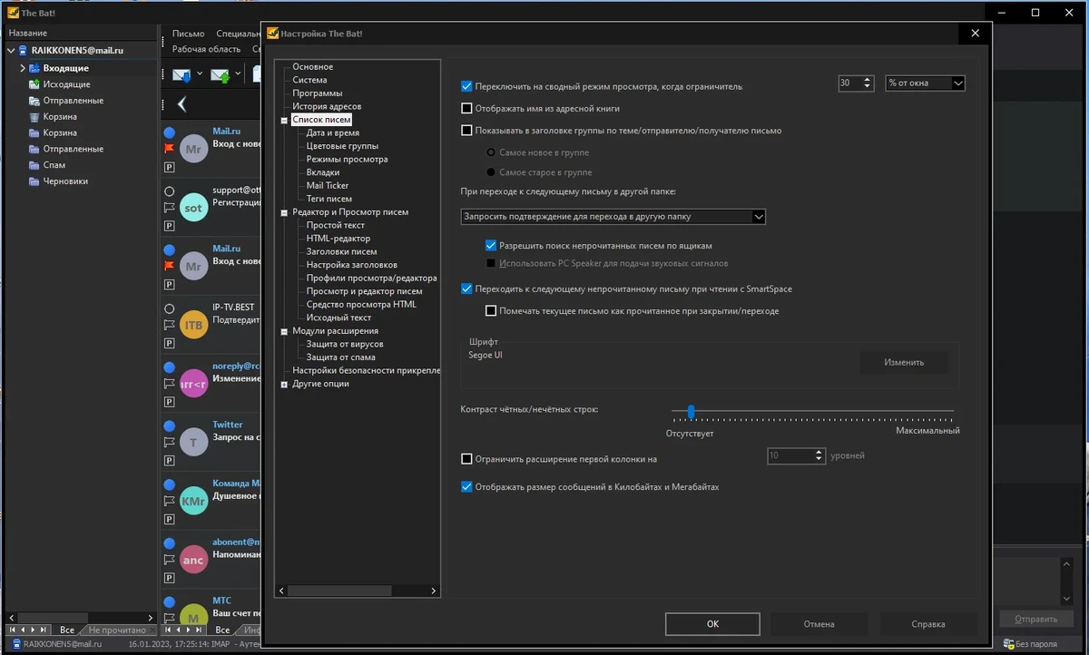Image resolution: width=1089 pixels, height=655 pixels.
Task: Open the Цветовые группы settings page
Action: tap(342, 146)
